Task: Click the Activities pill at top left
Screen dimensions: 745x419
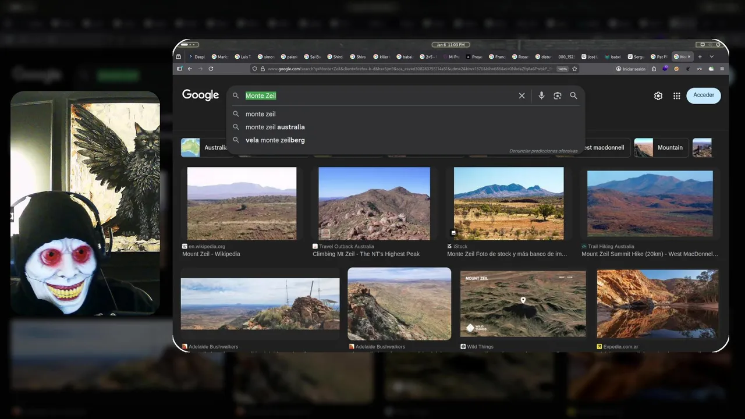Action: pos(189,45)
